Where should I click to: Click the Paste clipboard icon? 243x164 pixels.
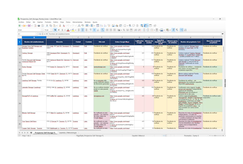[x=54, y=26]
